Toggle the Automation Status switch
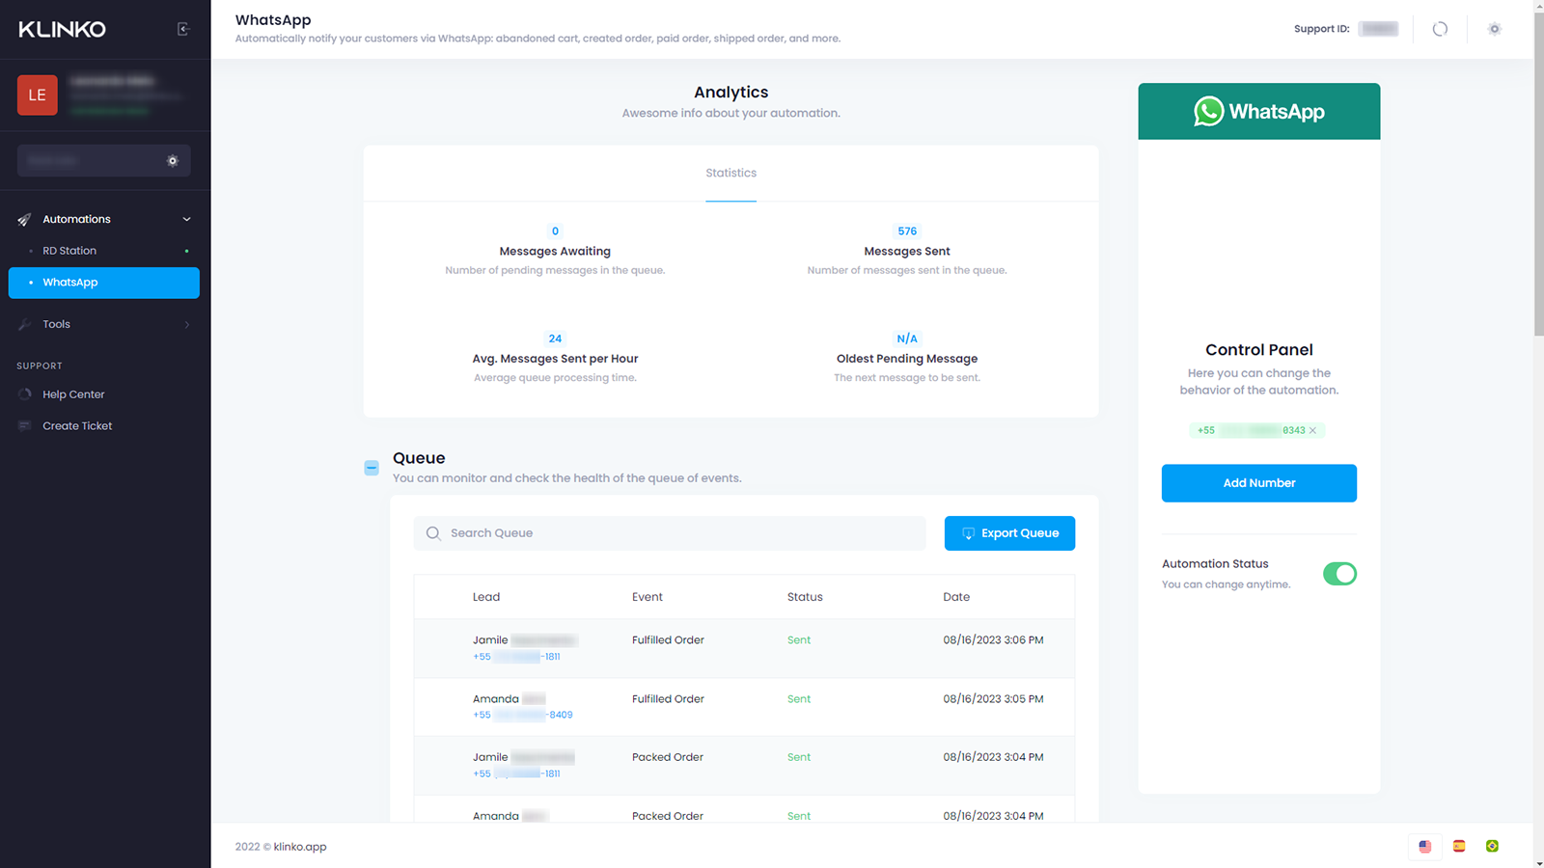 [x=1339, y=574]
